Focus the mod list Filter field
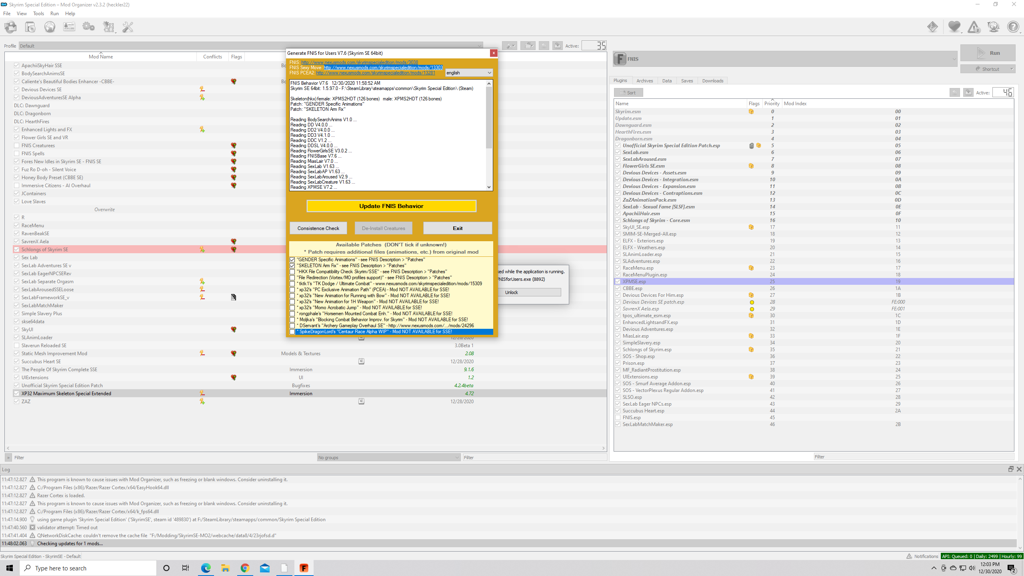The image size is (1024, 576). 535,458
